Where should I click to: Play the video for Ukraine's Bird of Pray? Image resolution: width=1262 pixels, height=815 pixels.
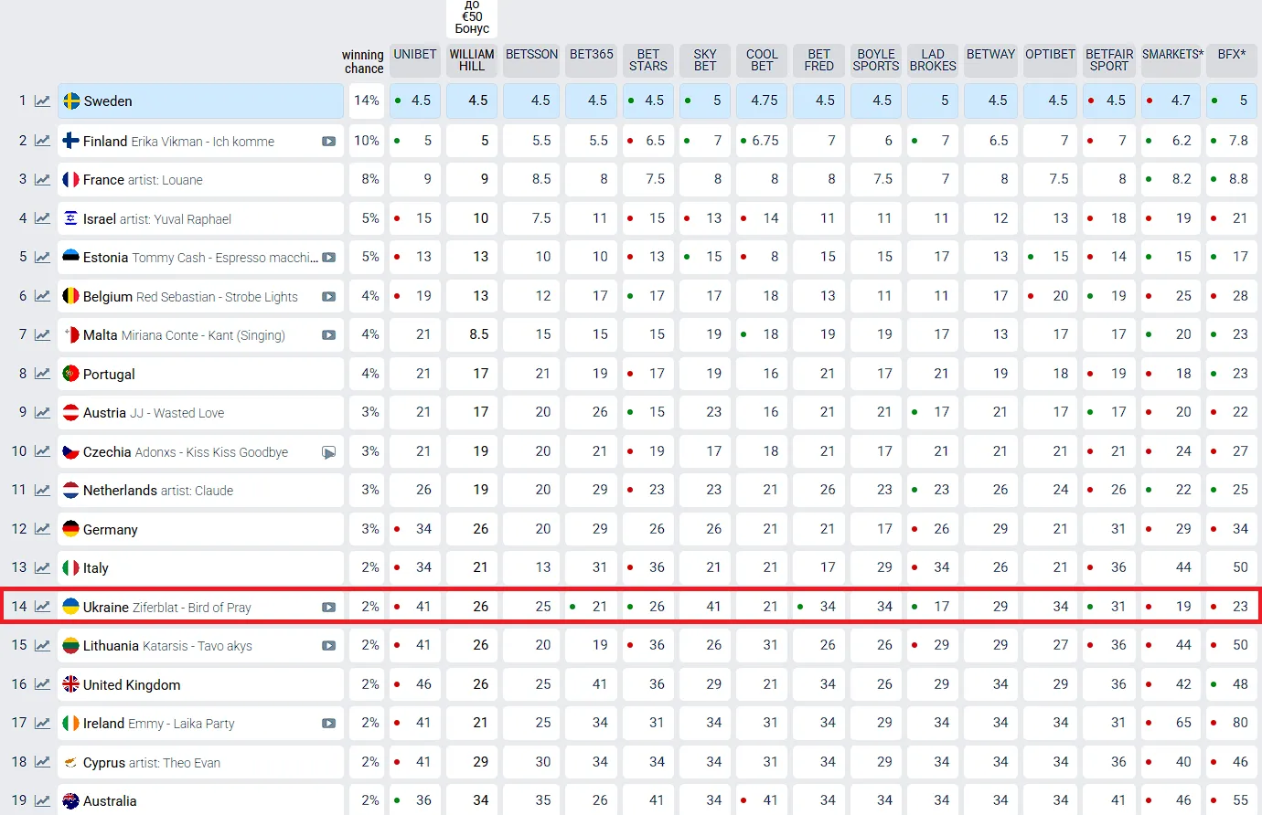[x=328, y=608]
